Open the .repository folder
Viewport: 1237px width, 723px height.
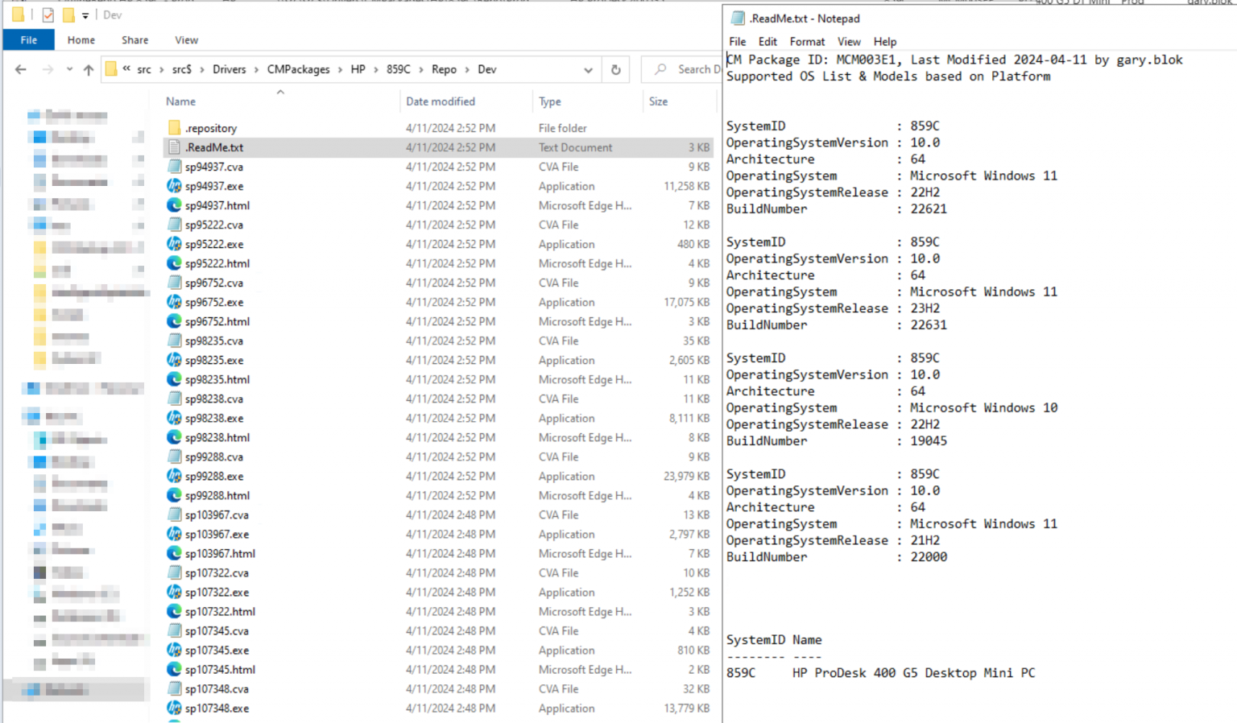(x=211, y=127)
